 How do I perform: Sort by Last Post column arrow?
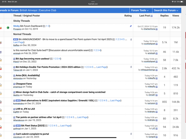coord(151,16)
